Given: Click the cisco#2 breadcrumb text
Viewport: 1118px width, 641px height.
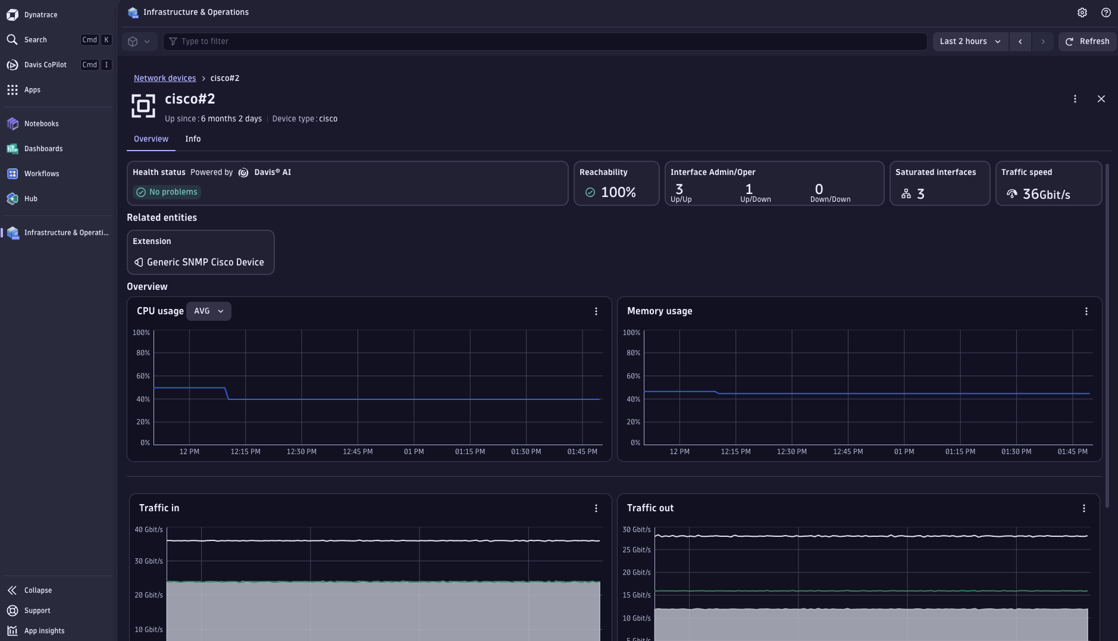Looking at the screenshot, I should click(x=225, y=79).
